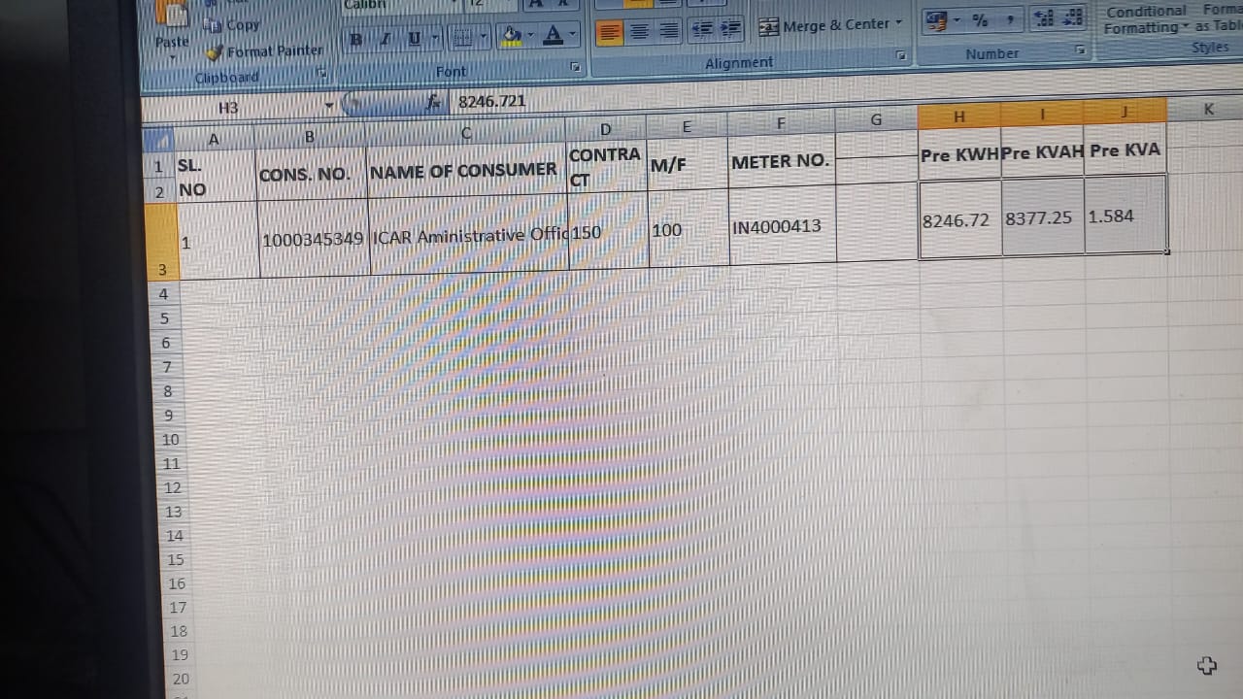Align text to the left

pyautogui.click(x=610, y=32)
